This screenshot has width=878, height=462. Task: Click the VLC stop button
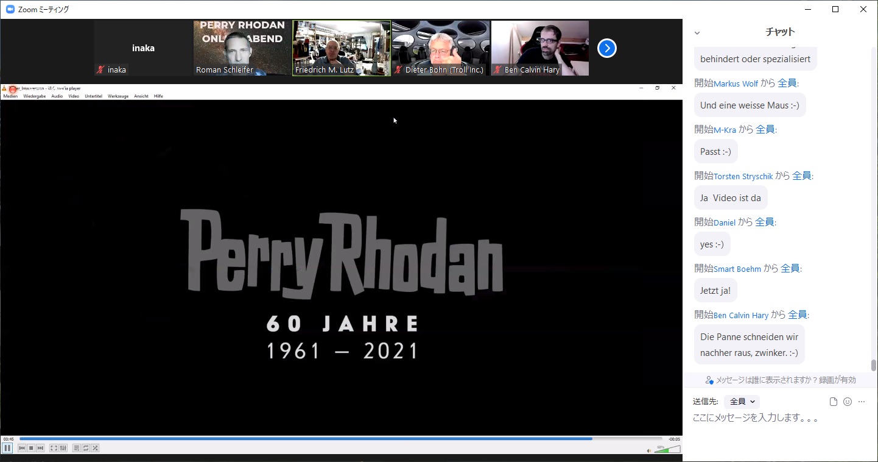[x=31, y=448]
